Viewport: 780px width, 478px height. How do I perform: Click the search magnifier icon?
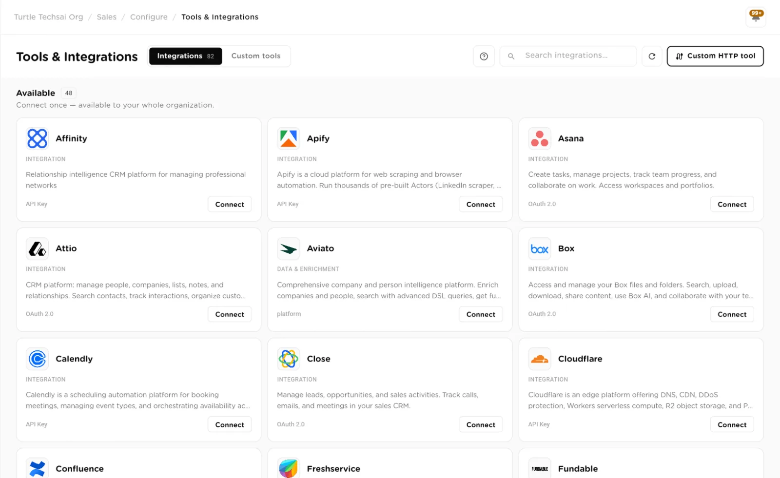(511, 56)
